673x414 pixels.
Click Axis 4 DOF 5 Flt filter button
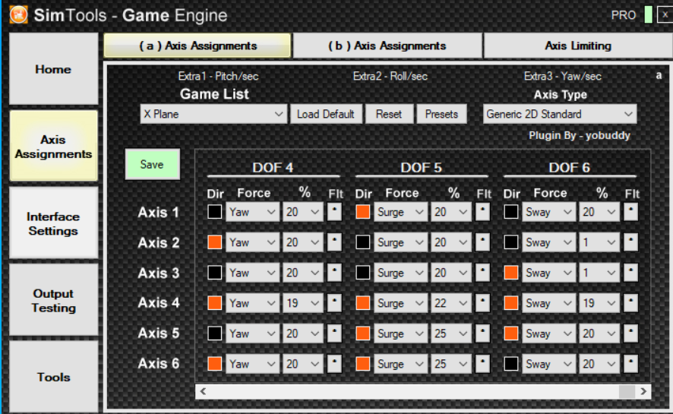[x=482, y=303]
